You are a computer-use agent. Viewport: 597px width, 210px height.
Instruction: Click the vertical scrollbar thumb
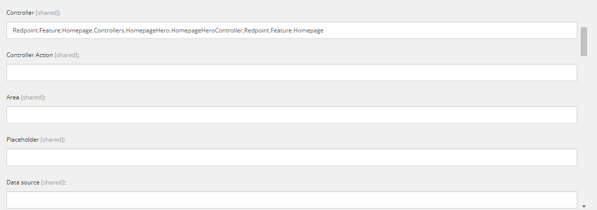(584, 41)
